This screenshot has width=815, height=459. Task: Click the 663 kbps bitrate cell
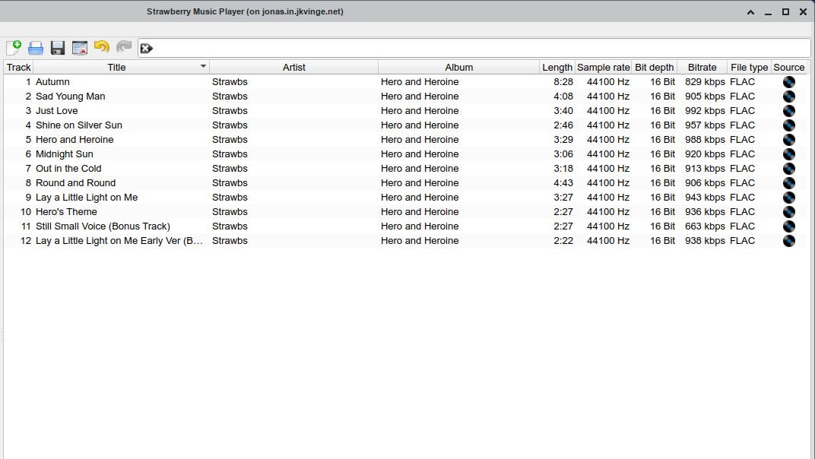705,226
